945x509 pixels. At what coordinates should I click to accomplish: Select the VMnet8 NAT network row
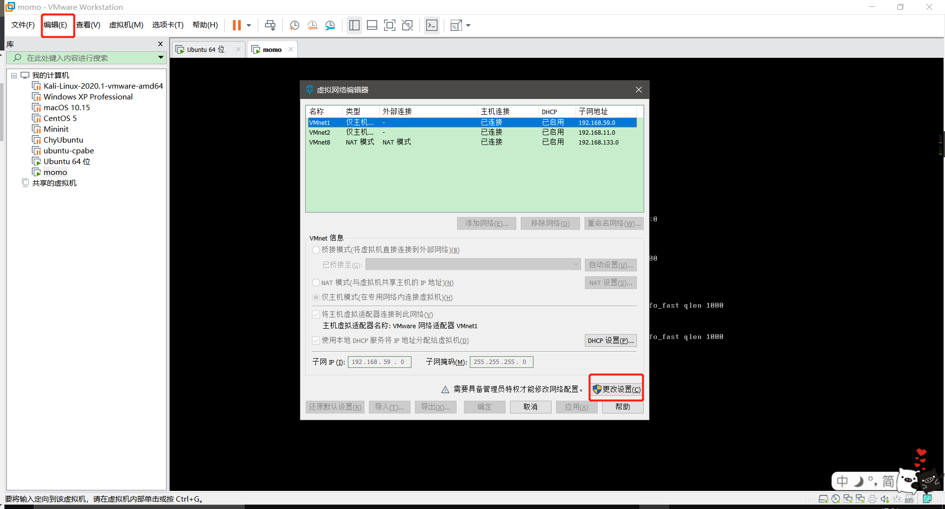pos(472,142)
